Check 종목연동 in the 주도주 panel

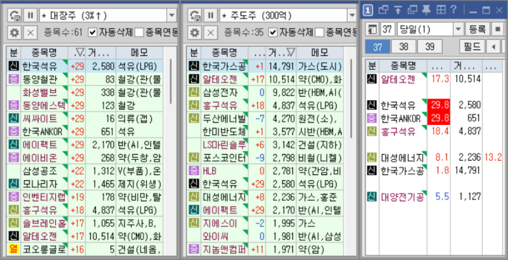tap(319, 32)
